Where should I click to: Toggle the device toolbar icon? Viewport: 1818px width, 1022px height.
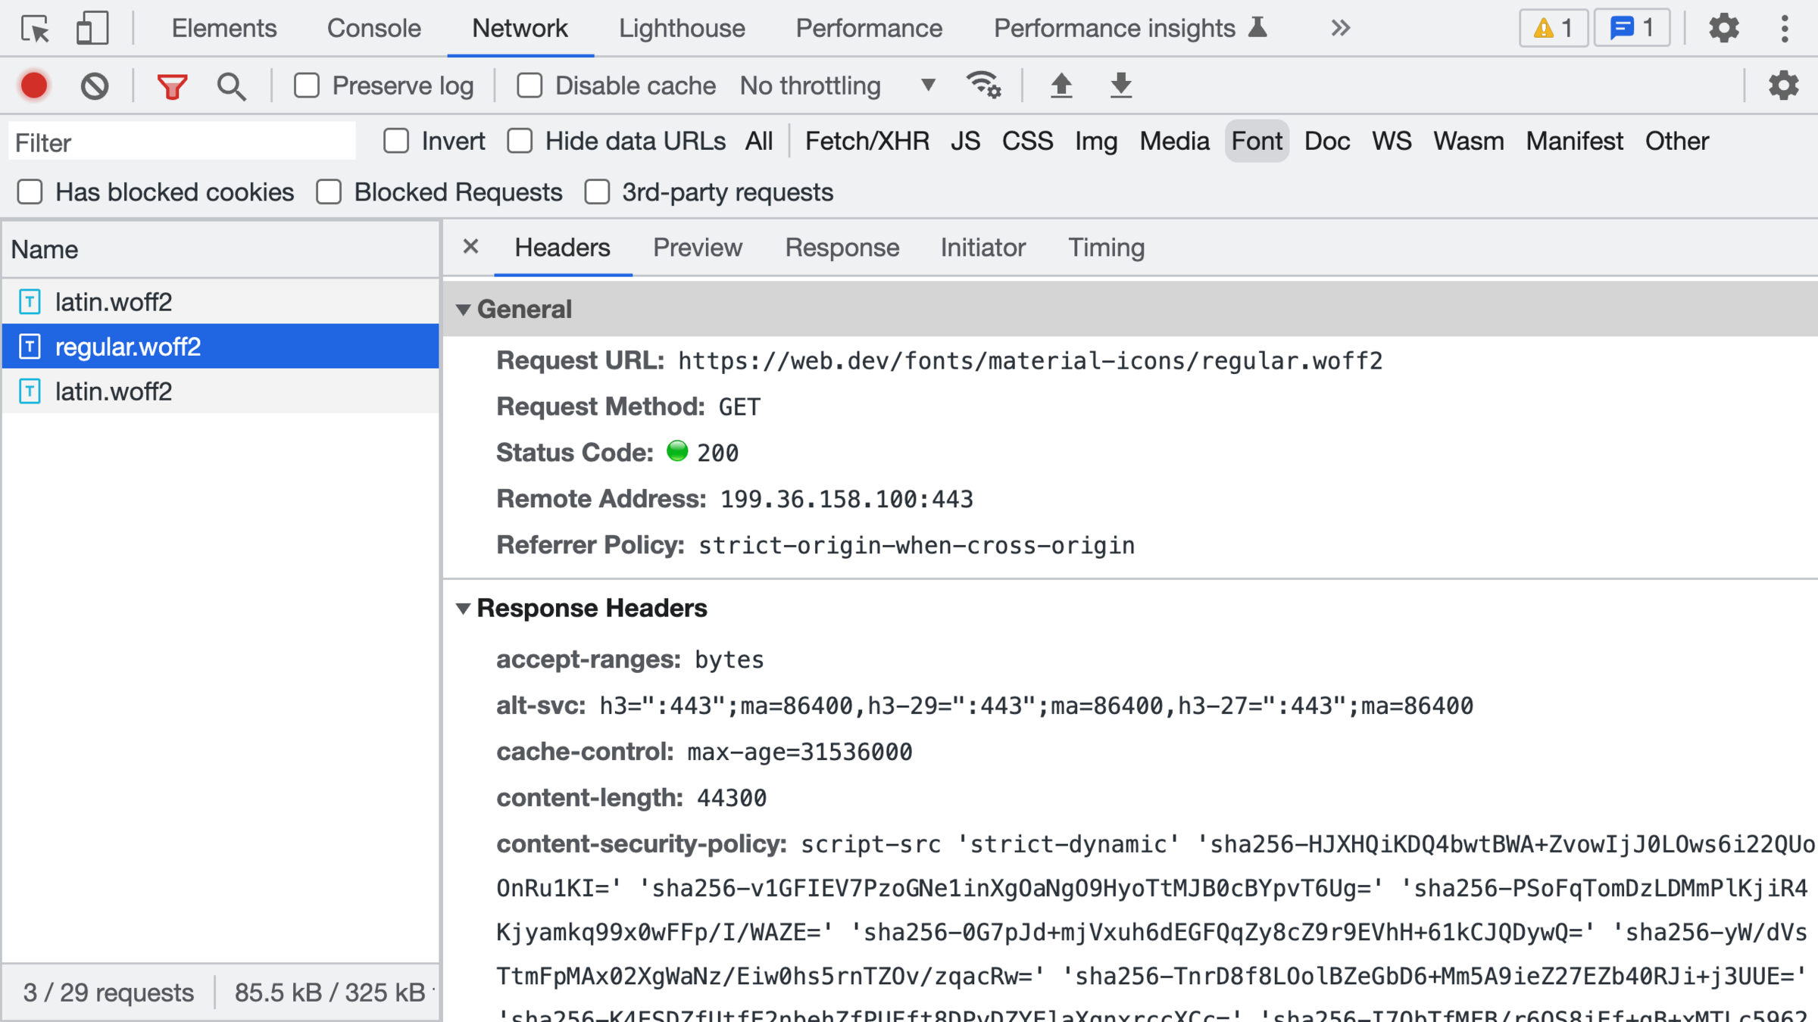(x=92, y=29)
